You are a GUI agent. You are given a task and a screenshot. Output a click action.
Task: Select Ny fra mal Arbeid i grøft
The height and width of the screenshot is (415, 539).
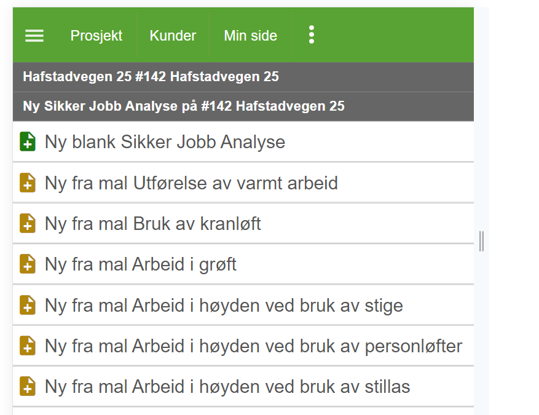141,264
